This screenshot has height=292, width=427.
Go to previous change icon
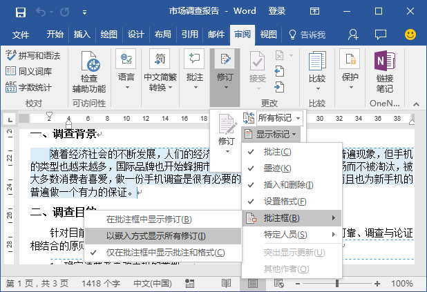coord(279,71)
